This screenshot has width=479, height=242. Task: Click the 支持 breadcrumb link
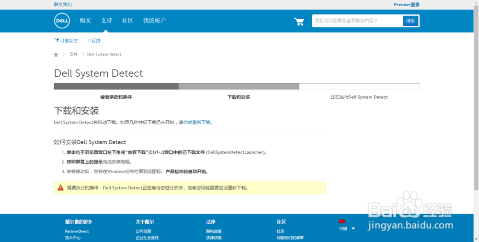click(73, 54)
